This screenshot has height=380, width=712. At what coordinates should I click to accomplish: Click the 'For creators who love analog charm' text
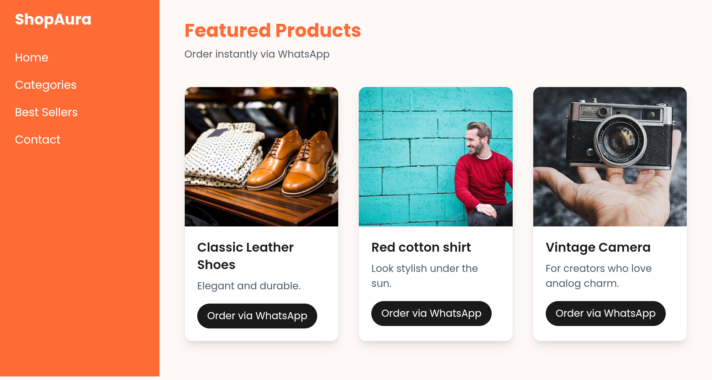pyautogui.click(x=598, y=276)
